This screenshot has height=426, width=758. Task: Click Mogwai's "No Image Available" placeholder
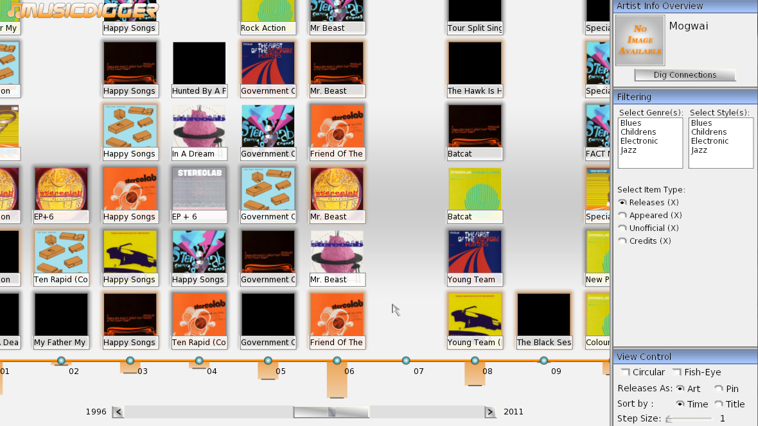coord(639,40)
